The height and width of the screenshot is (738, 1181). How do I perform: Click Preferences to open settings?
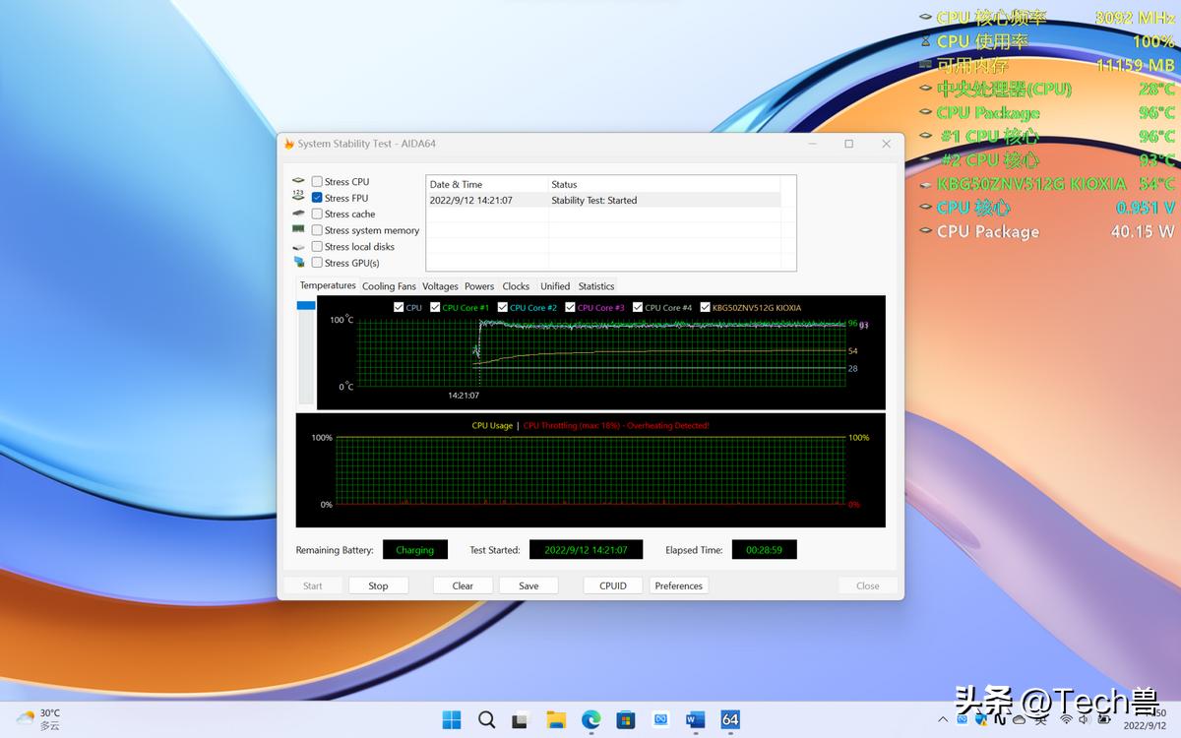678,584
